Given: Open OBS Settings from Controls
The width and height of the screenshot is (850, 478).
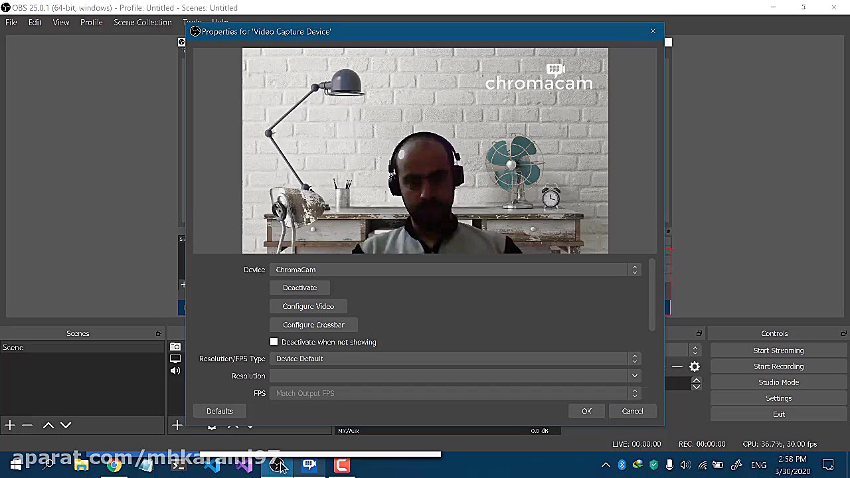Looking at the screenshot, I should click(x=778, y=398).
